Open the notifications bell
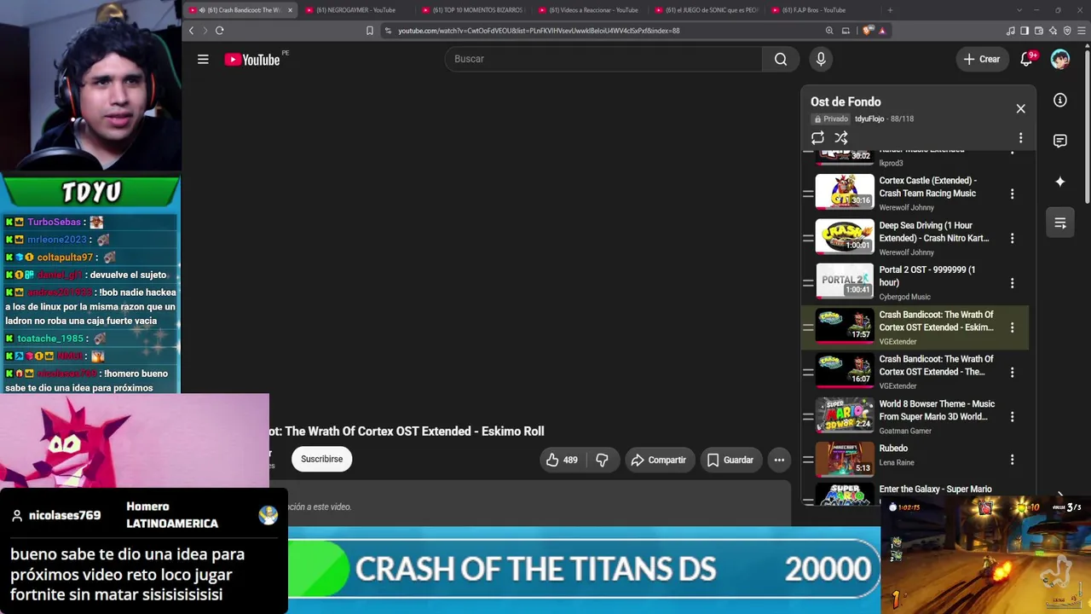Viewport: 1091px width, 614px height. click(x=1027, y=59)
